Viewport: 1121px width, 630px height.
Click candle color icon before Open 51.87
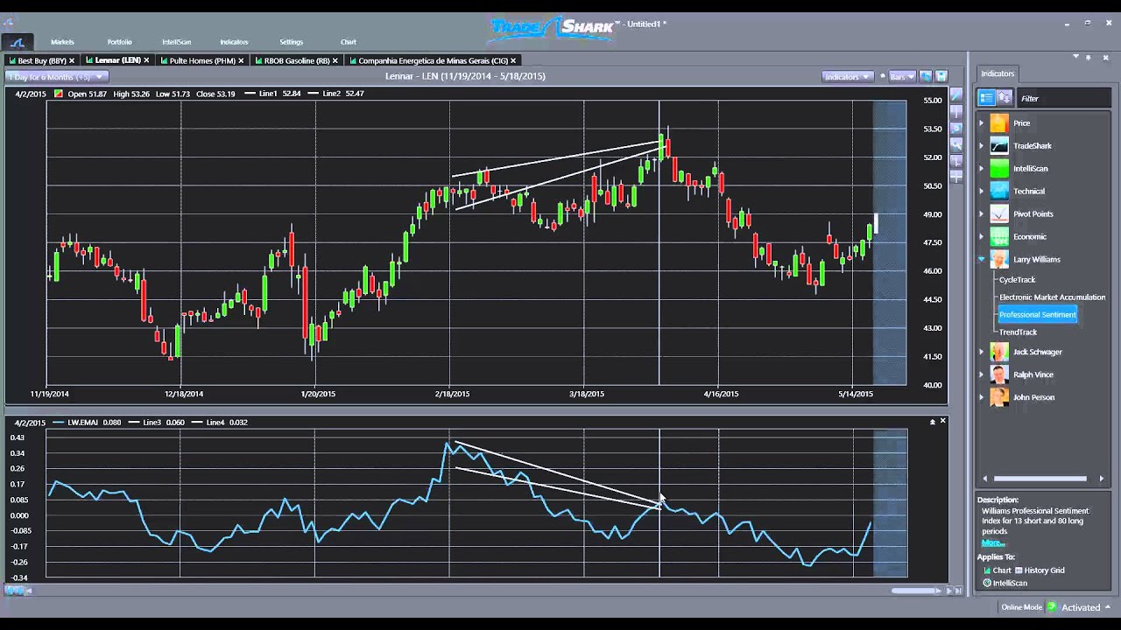coord(58,94)
